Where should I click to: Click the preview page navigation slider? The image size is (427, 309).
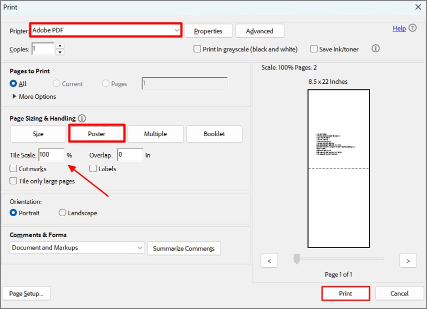tap(296, 259)
